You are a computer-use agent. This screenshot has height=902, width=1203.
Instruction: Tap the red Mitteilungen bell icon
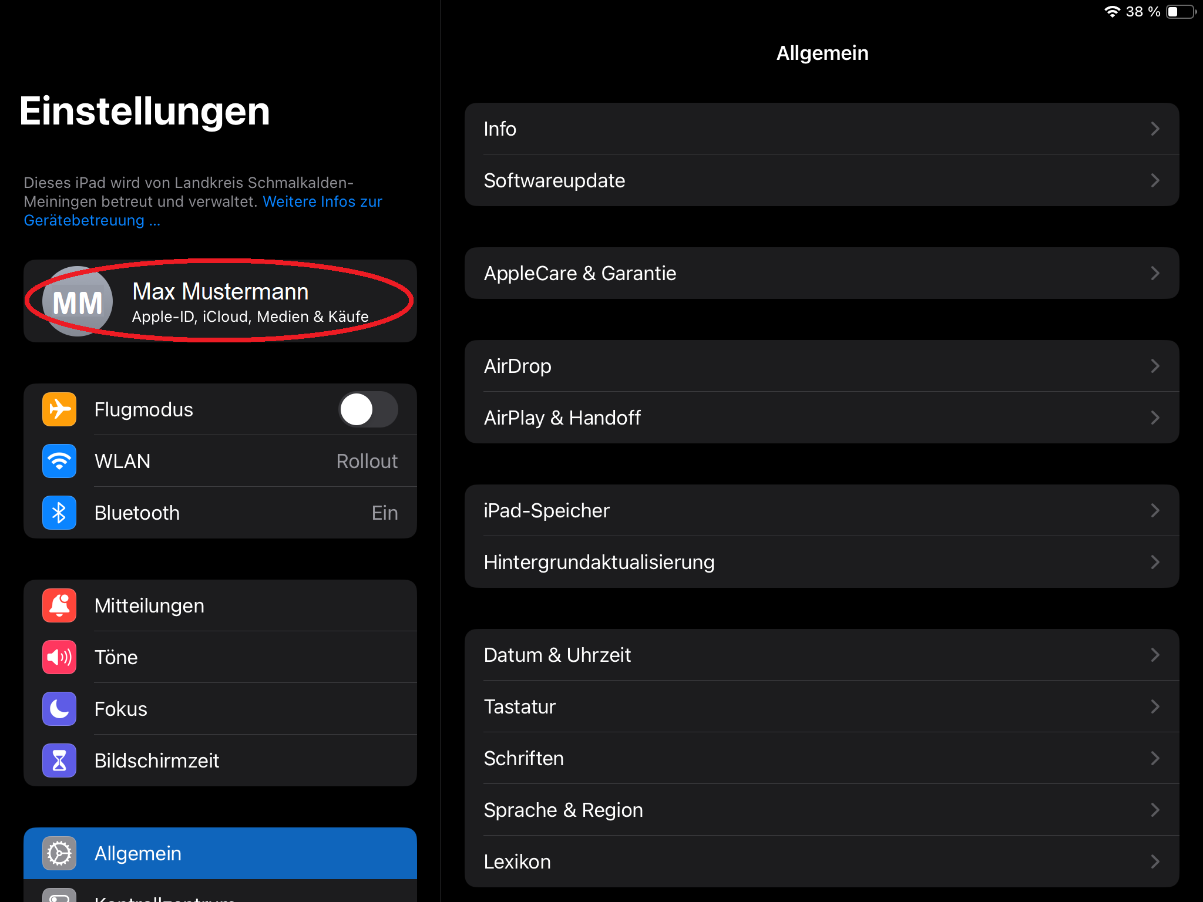click(59, 605)
